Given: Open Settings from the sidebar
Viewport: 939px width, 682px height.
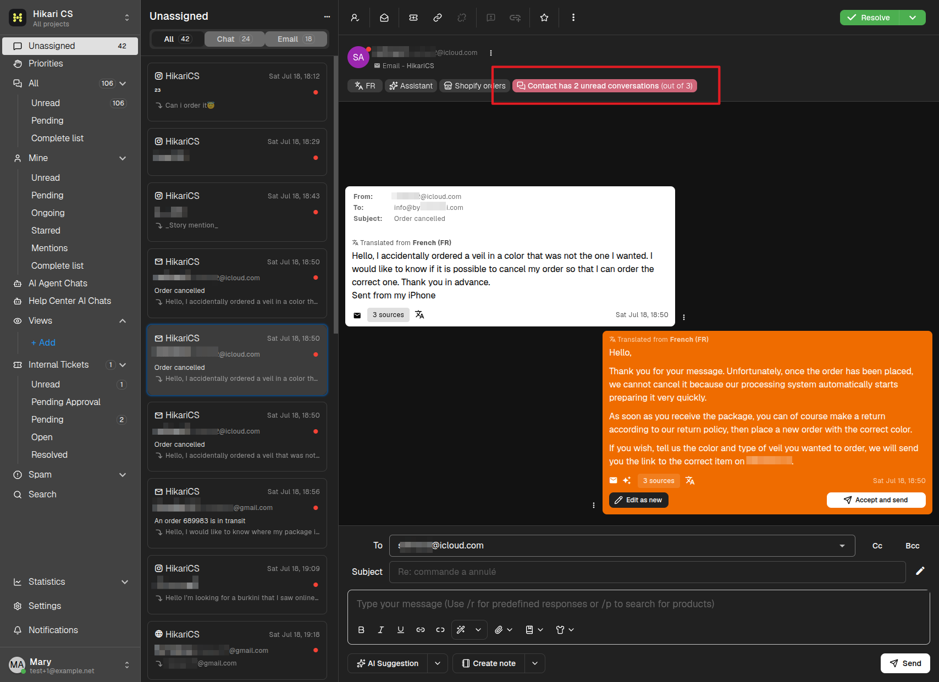Looking at the screenshot, I should pos(70,606).
